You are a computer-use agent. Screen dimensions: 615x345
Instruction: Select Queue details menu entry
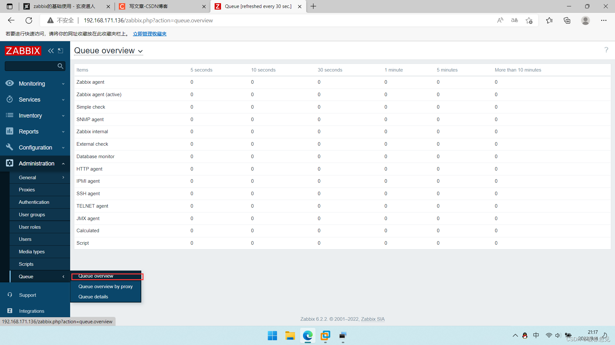(93, 297)
